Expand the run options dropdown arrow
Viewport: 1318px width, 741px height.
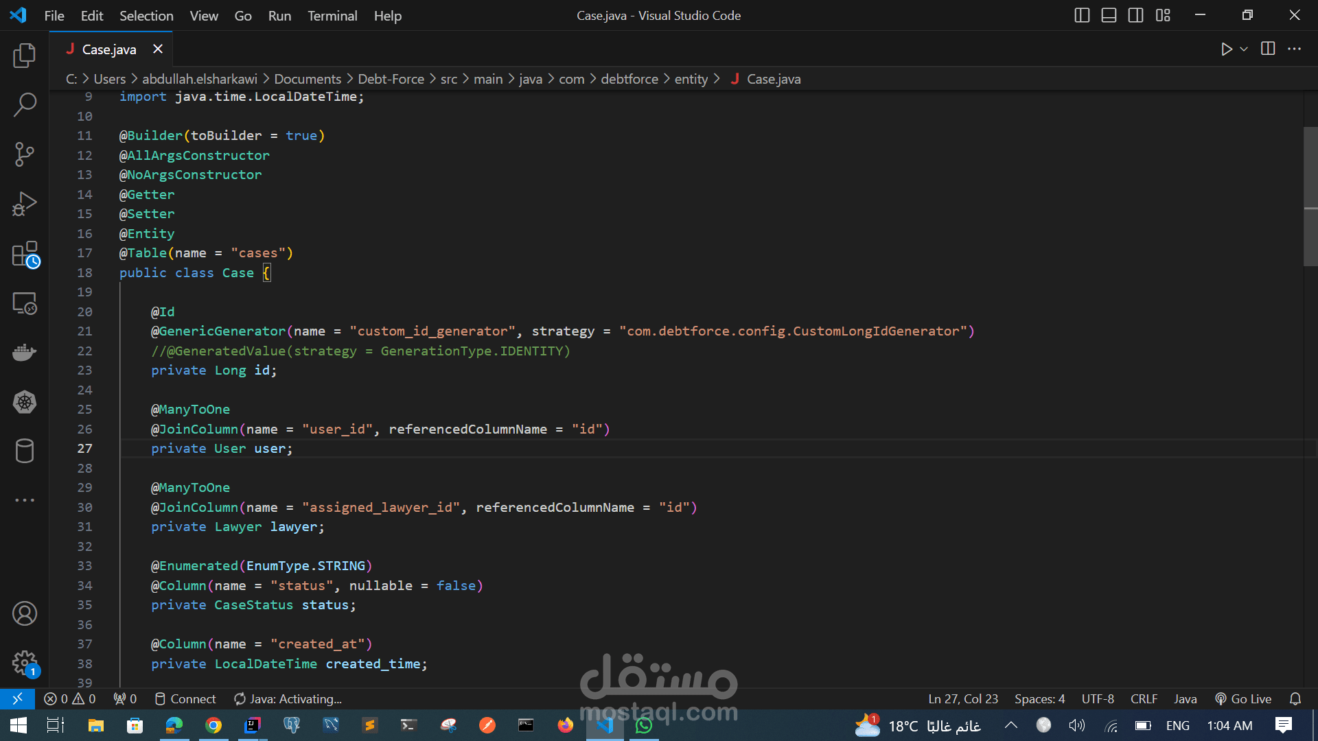point(1244,49)
